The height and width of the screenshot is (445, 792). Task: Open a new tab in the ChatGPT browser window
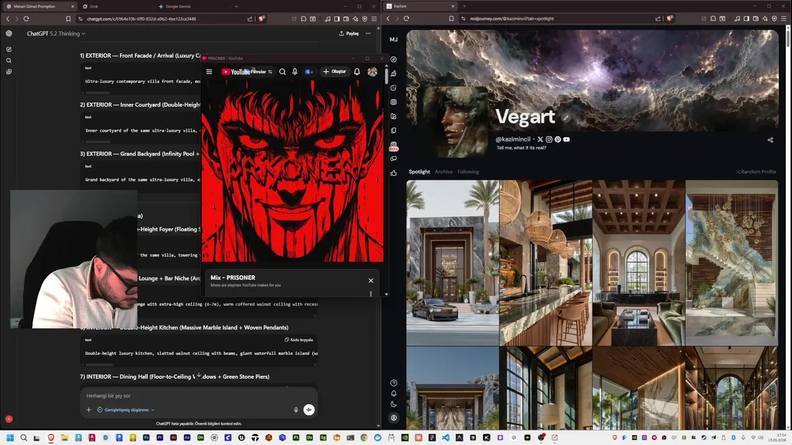pos(236,6)
